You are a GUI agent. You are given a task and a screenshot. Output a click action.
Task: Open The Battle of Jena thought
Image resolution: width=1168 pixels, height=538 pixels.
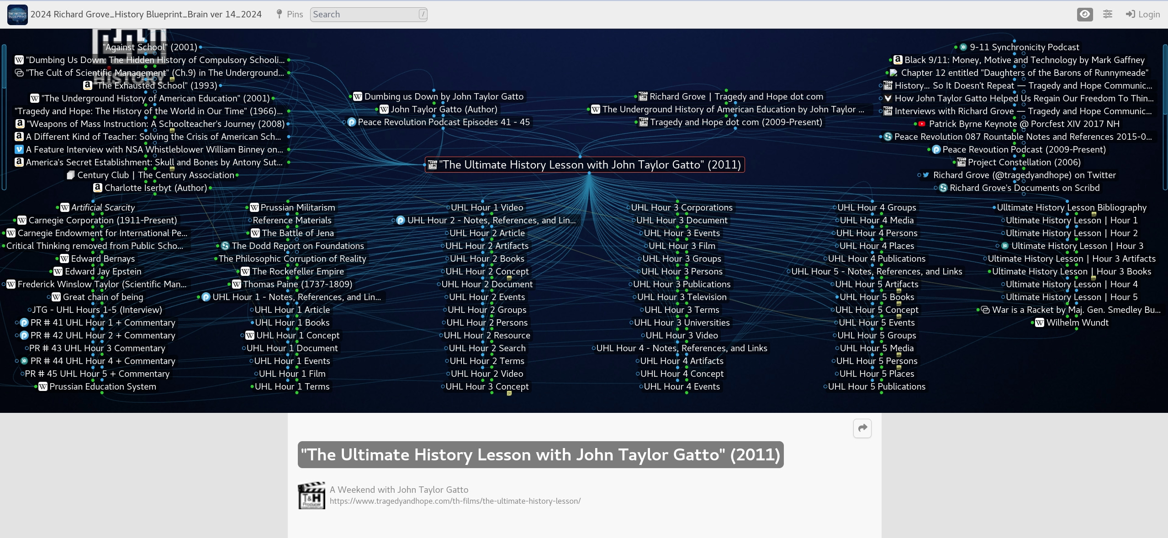click(298, 233)
